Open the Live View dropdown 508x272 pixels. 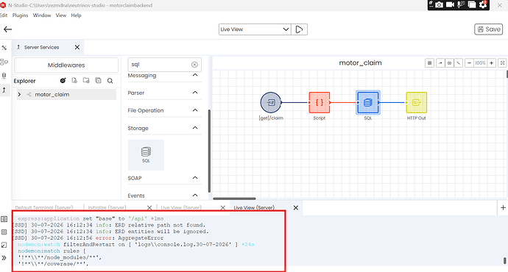pos(255,29)
